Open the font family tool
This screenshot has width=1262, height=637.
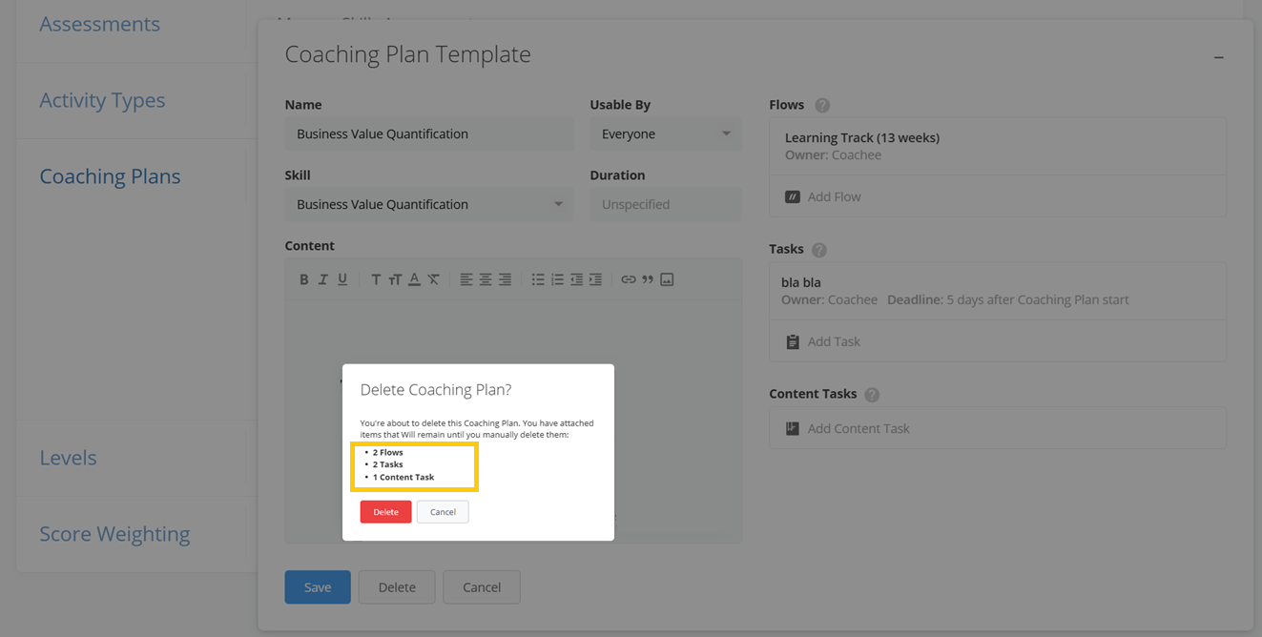click(x=376, y=279)
